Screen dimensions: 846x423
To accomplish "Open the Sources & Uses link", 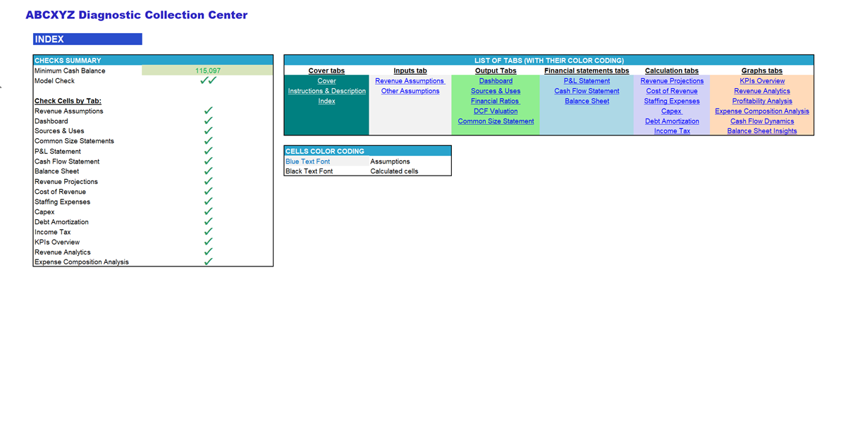I will click(x=496, y=91).
